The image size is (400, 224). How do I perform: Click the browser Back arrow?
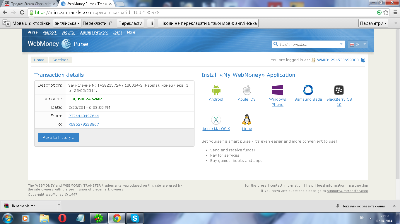[x=5, y=13]
